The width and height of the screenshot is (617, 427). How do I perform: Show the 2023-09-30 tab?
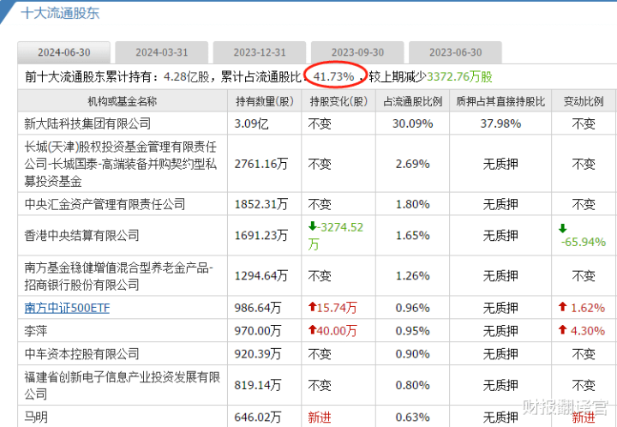click(x=357, y=52)
